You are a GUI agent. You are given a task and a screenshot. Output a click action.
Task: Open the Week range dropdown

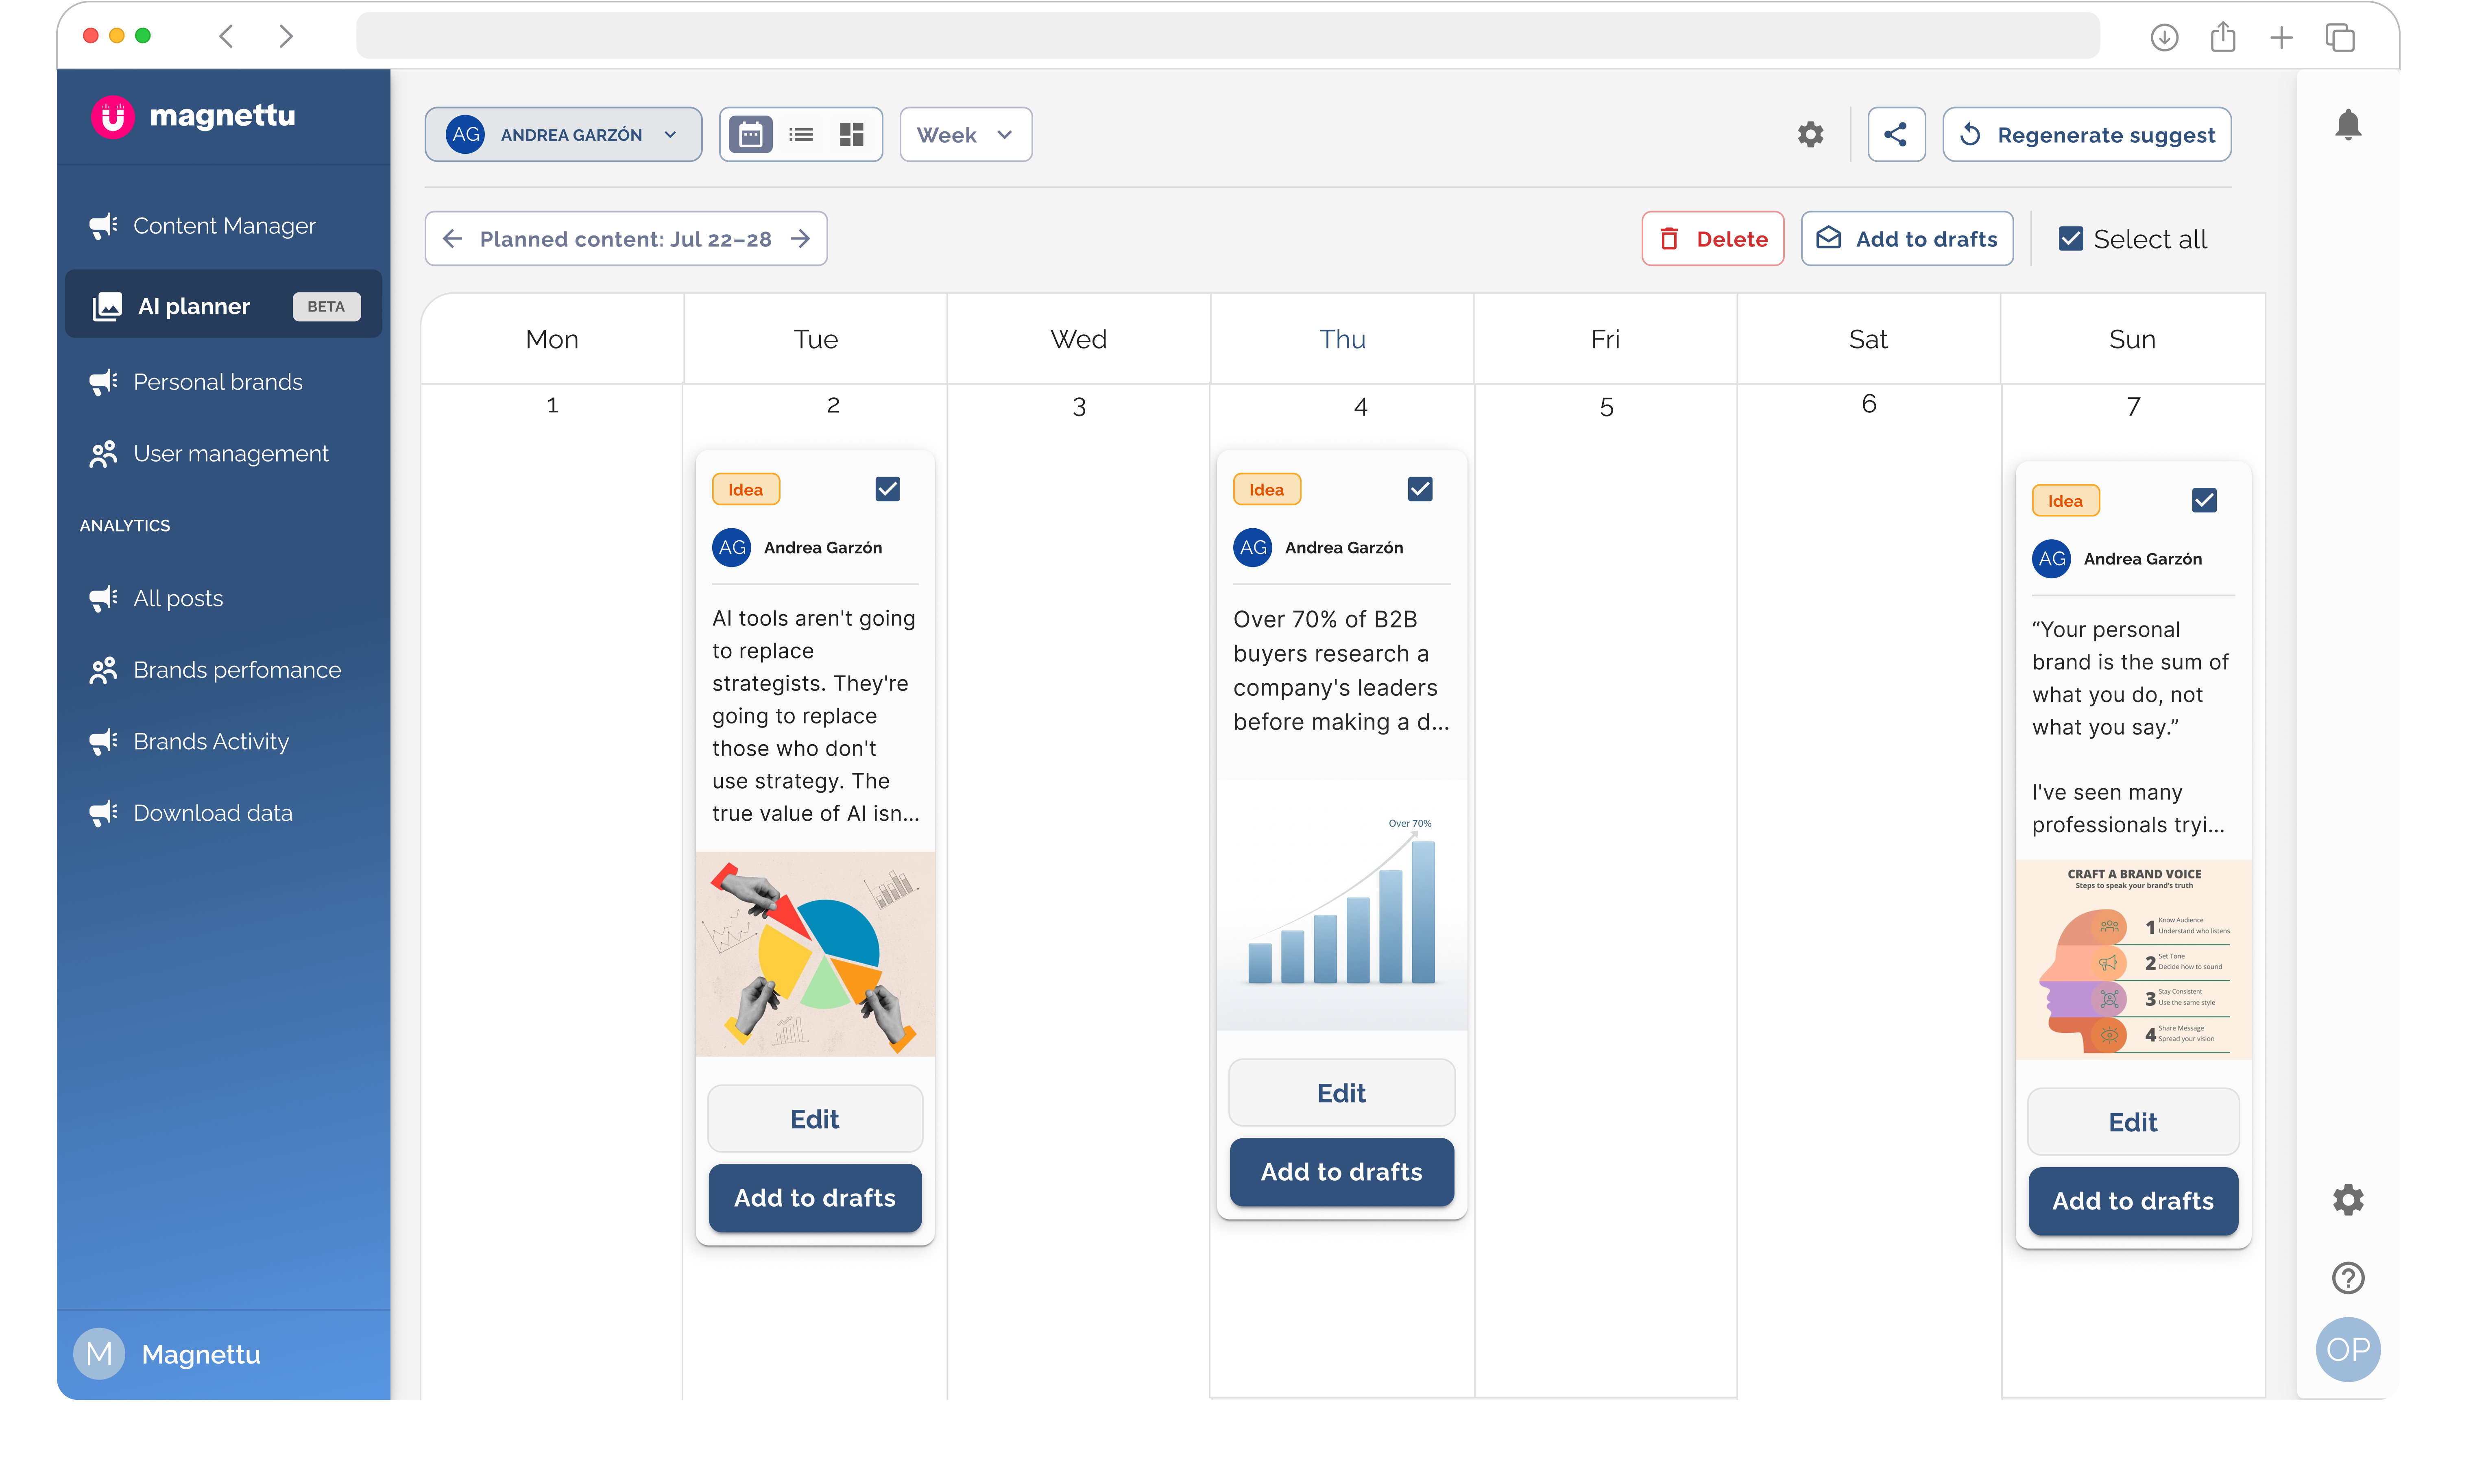965,134
